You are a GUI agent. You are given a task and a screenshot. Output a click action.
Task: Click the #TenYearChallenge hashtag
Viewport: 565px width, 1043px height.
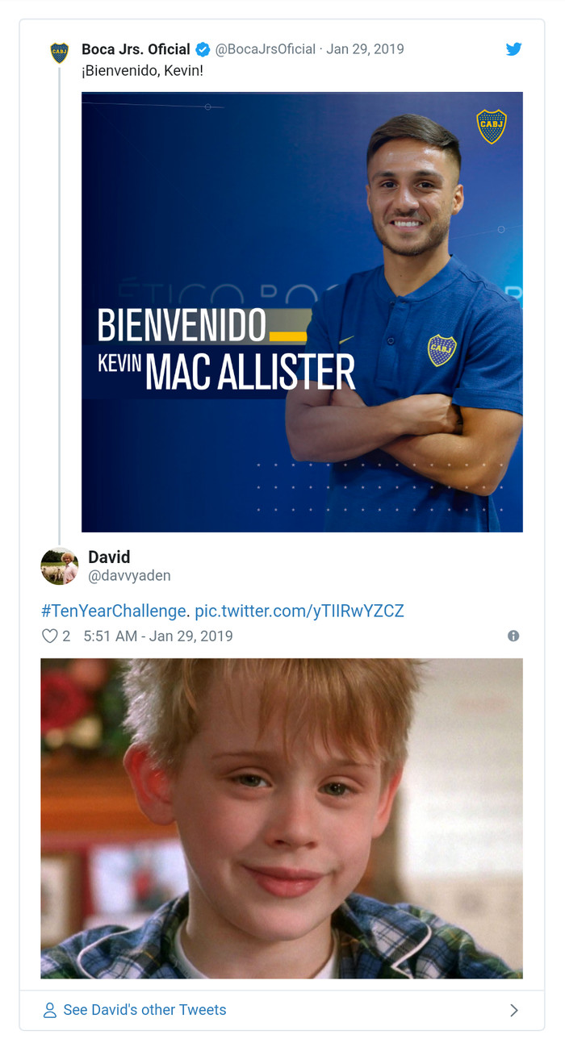click(x=114, y=611)
